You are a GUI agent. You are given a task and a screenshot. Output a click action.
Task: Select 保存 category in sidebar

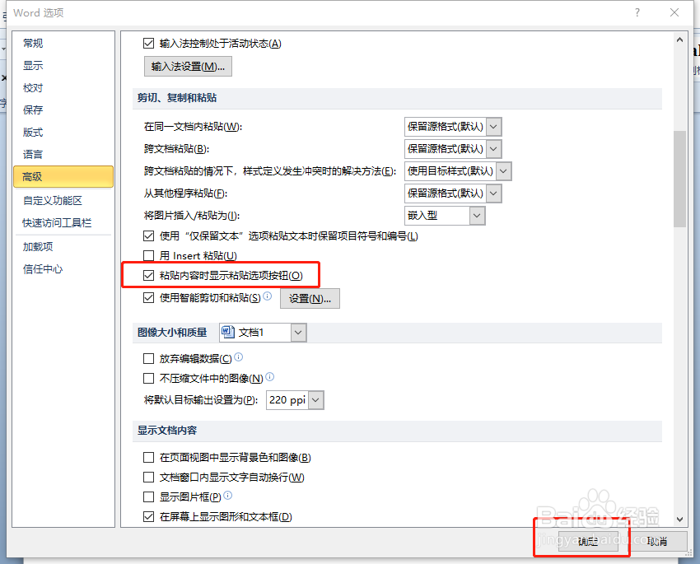[63, 110]
